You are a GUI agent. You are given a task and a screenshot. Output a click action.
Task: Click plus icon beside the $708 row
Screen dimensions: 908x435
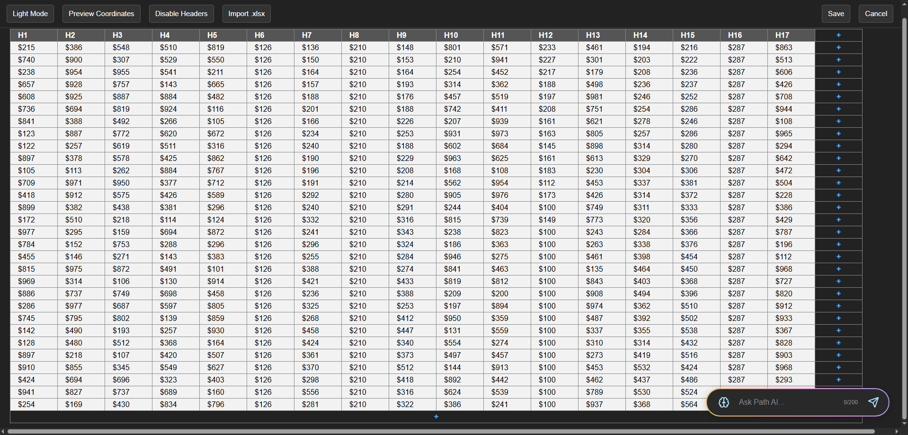pos(838,97)
